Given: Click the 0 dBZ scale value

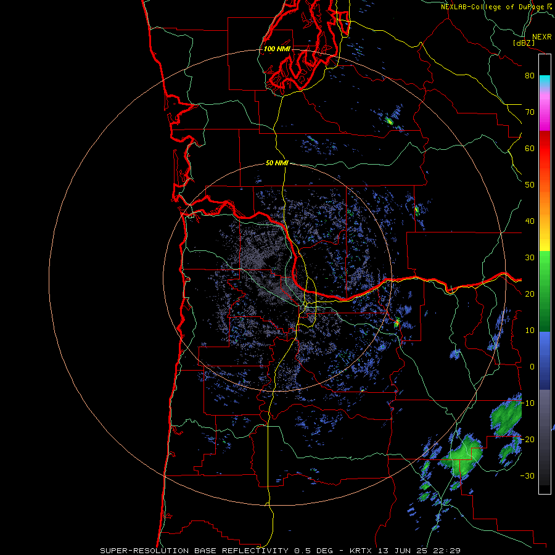Looking at the screenshot, I should (532, 367).
